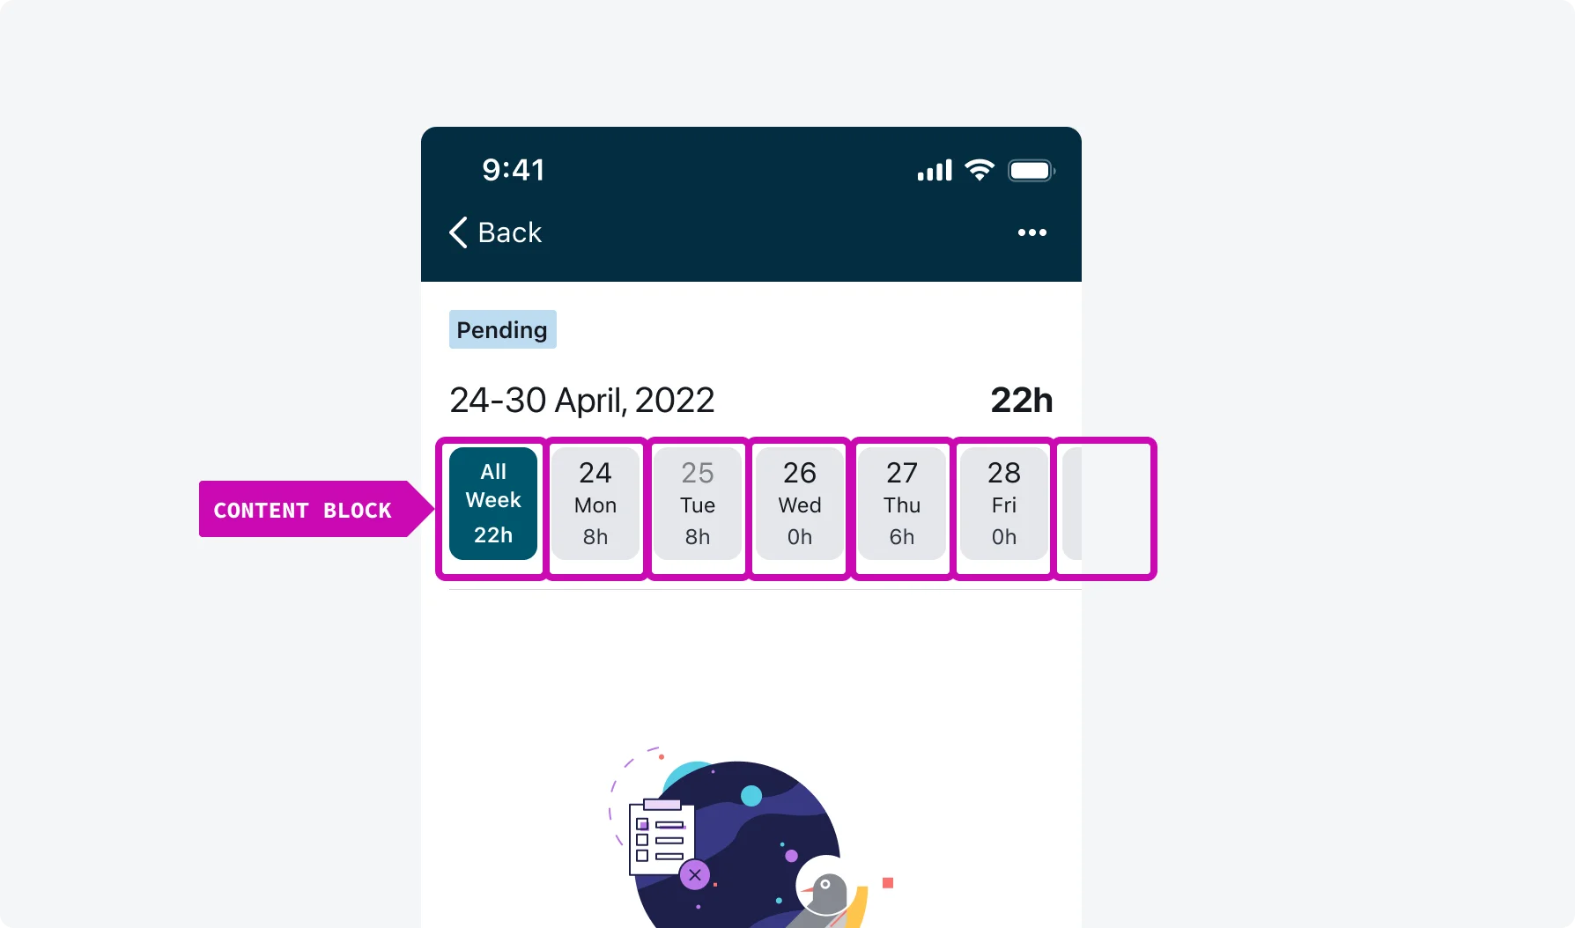Click the bold 22h weekly total beside the date
1575x928 pixels.
click(x=1021, y=401)
